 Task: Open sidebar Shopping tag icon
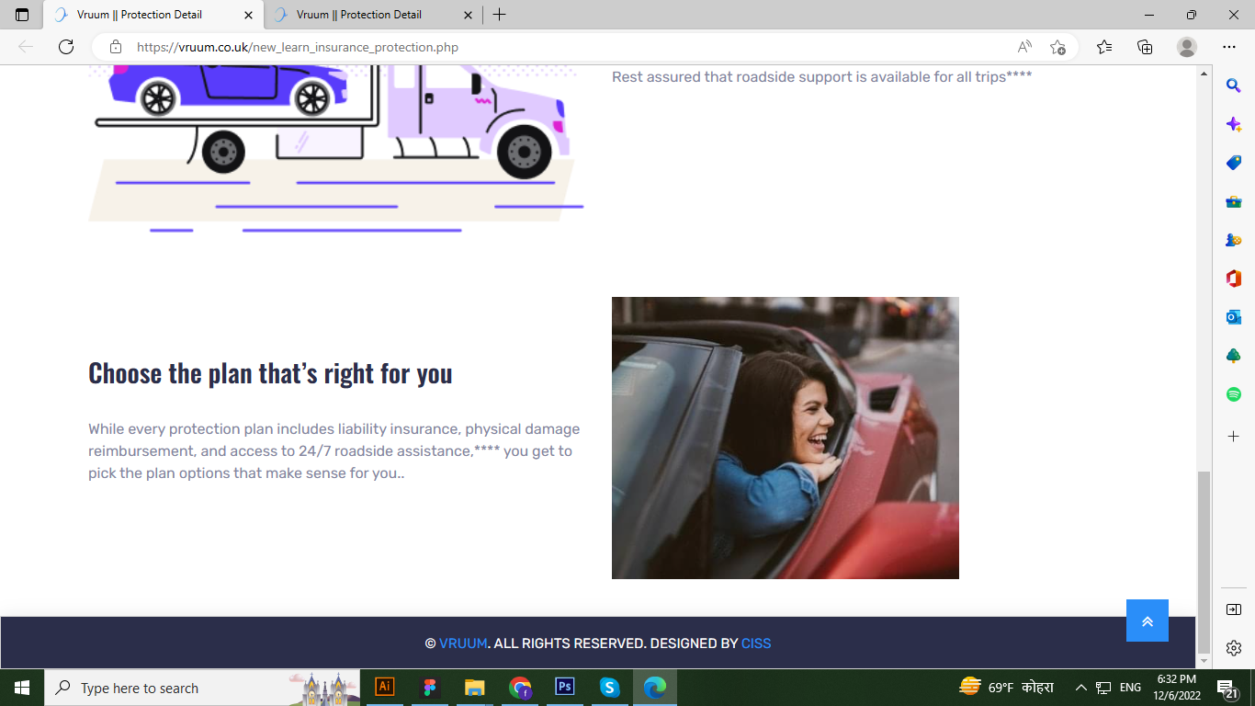pos(1234,163)
